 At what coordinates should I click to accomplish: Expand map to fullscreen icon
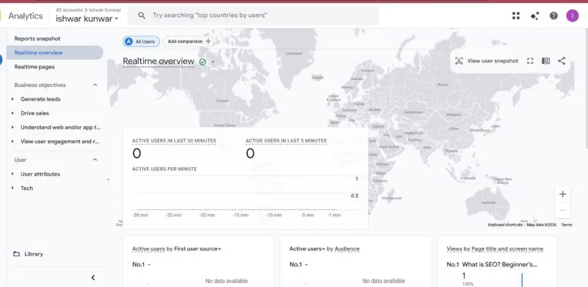(x=530, y=61)
